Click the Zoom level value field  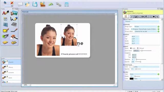pos(136,51)
